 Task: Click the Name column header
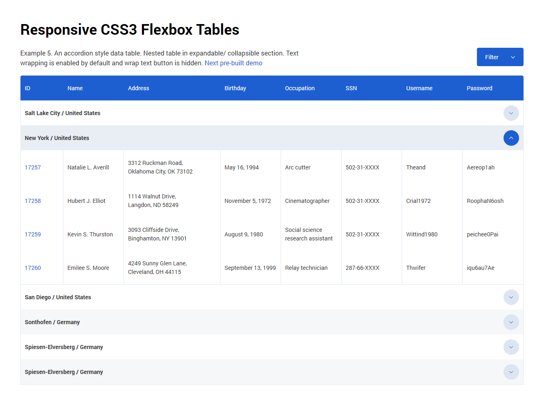click(75, 88)
